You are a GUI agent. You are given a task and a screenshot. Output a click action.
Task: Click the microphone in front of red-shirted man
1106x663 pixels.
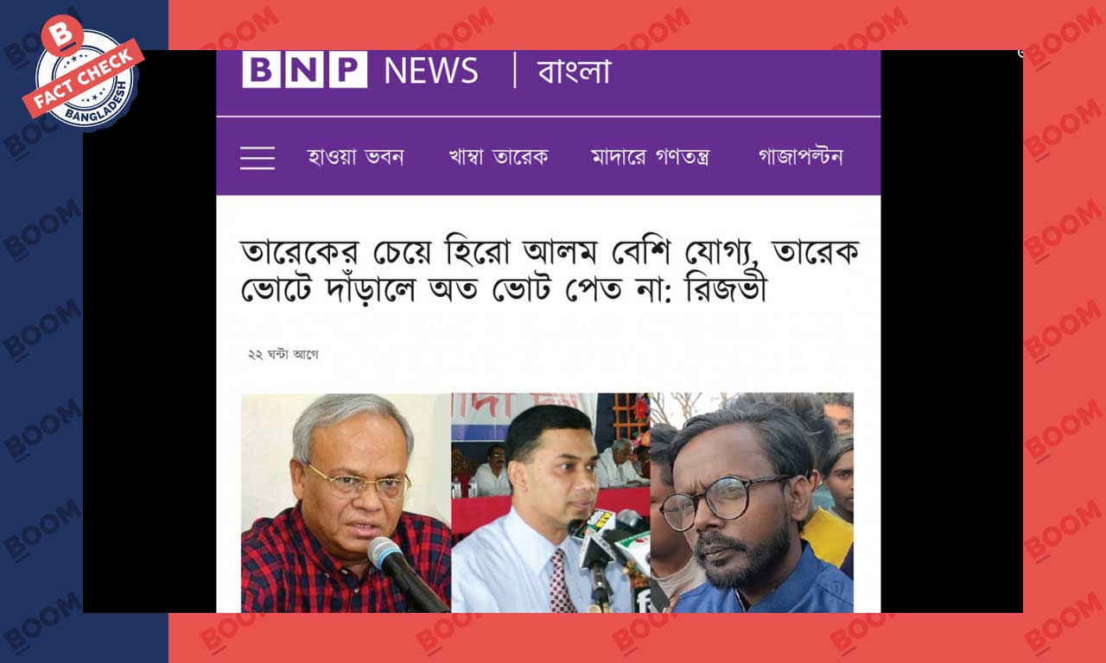[x=404, y=571]
